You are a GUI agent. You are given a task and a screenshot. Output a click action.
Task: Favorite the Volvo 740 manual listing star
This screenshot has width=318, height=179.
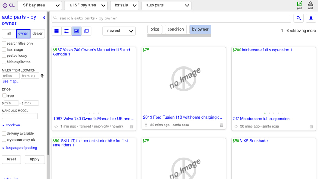click(x=56, y=126)
